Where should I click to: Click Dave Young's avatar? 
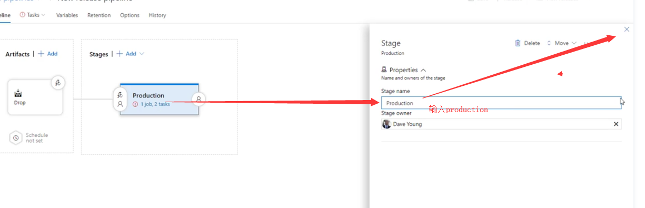386,124
